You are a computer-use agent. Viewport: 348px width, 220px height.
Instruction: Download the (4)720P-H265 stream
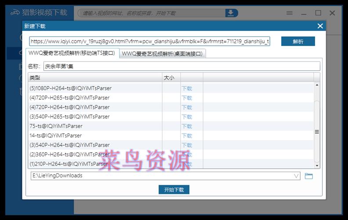tap(187, 98)
